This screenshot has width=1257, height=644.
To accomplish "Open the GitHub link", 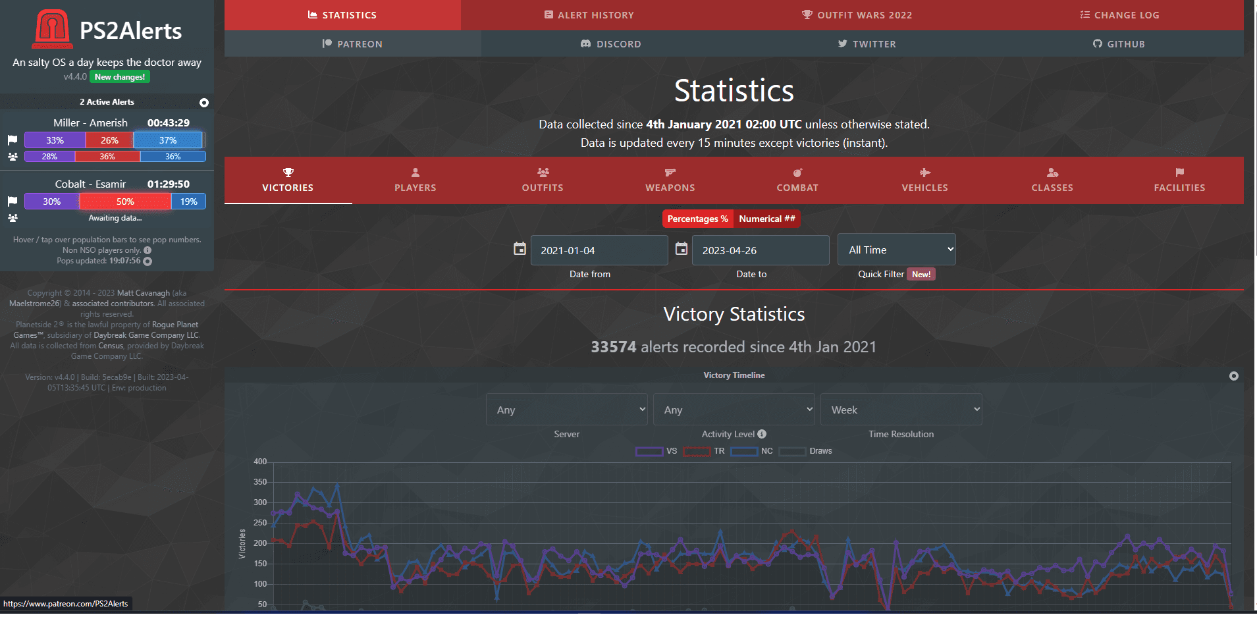I will point(1119,44).
